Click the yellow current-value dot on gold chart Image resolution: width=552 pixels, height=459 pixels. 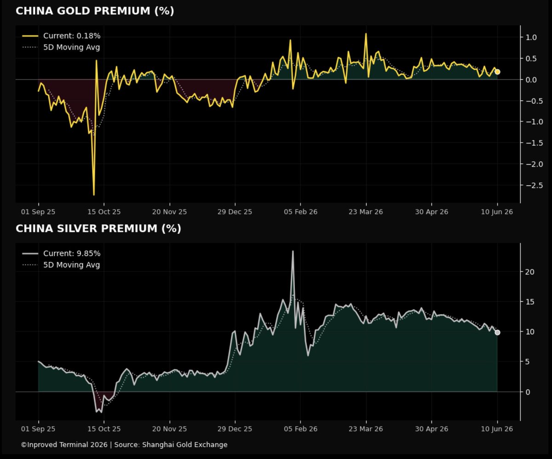497,72
